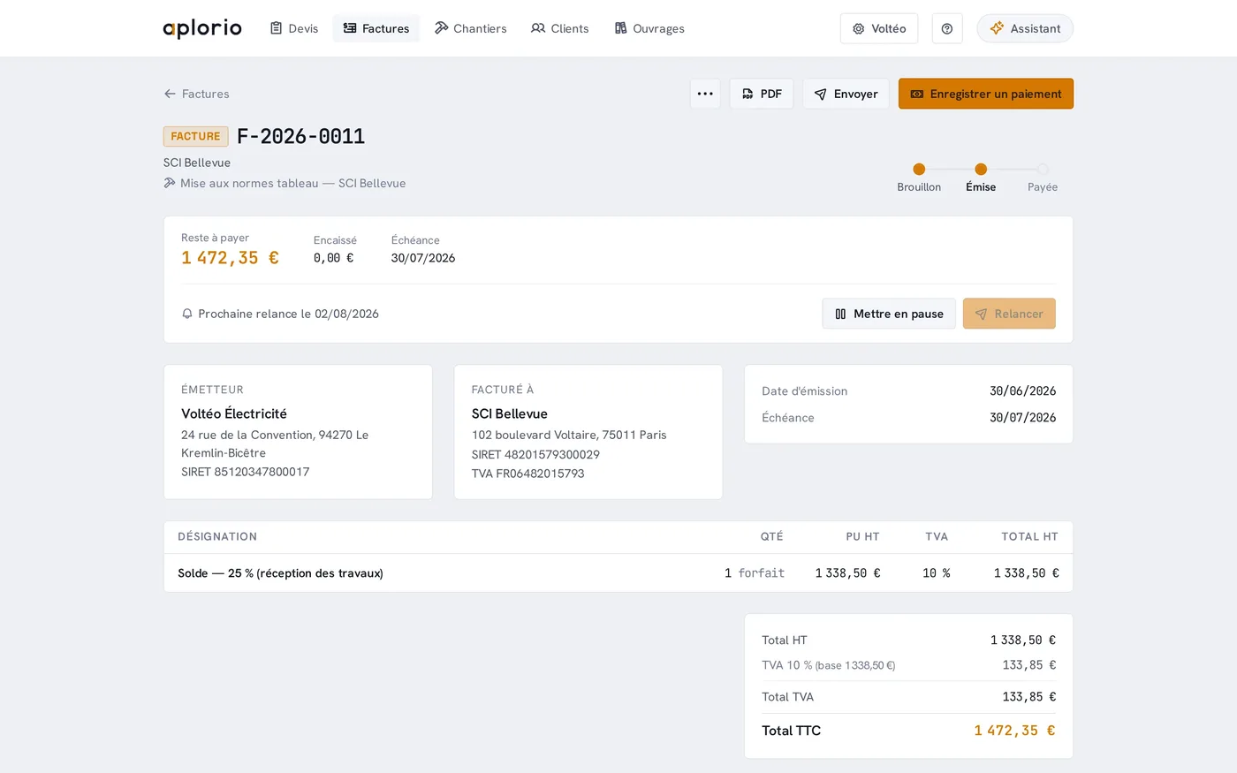Open the three-dots more actions menu

click(x=705, y=94)
